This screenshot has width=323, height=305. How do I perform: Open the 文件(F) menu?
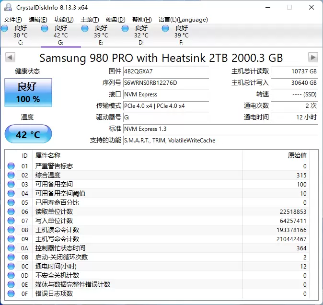click(12, 20)
